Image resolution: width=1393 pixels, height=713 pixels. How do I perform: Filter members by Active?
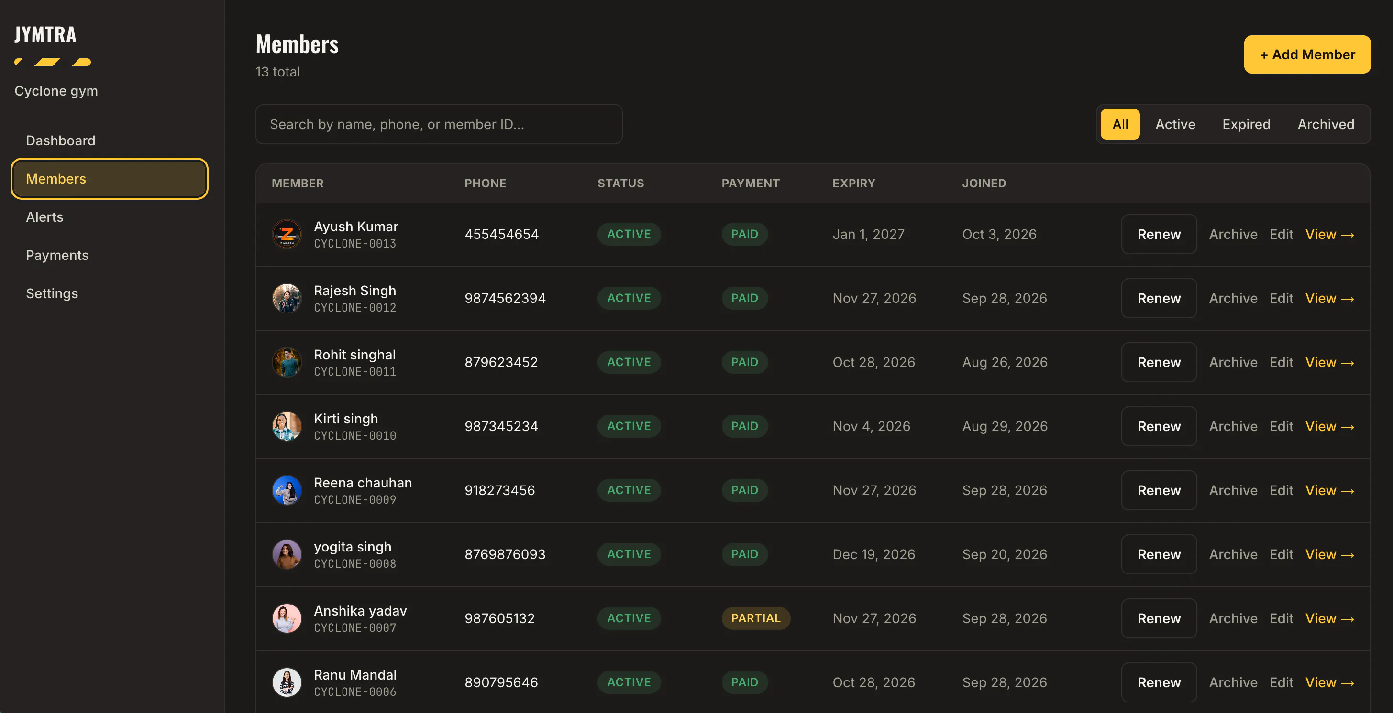pos(1175,124)
